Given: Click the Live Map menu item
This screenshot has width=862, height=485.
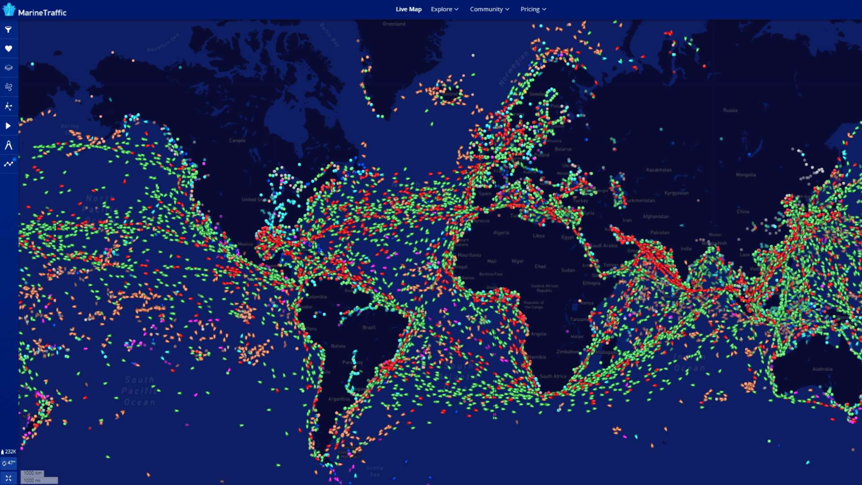Looking at the screenshot, I should 409,9.
